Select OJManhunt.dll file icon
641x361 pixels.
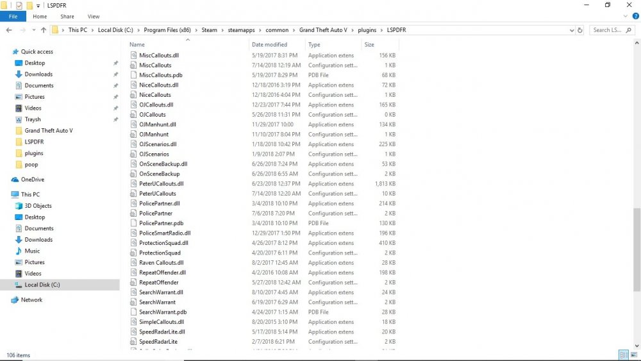pyautogui.click(x=133, y=124)
